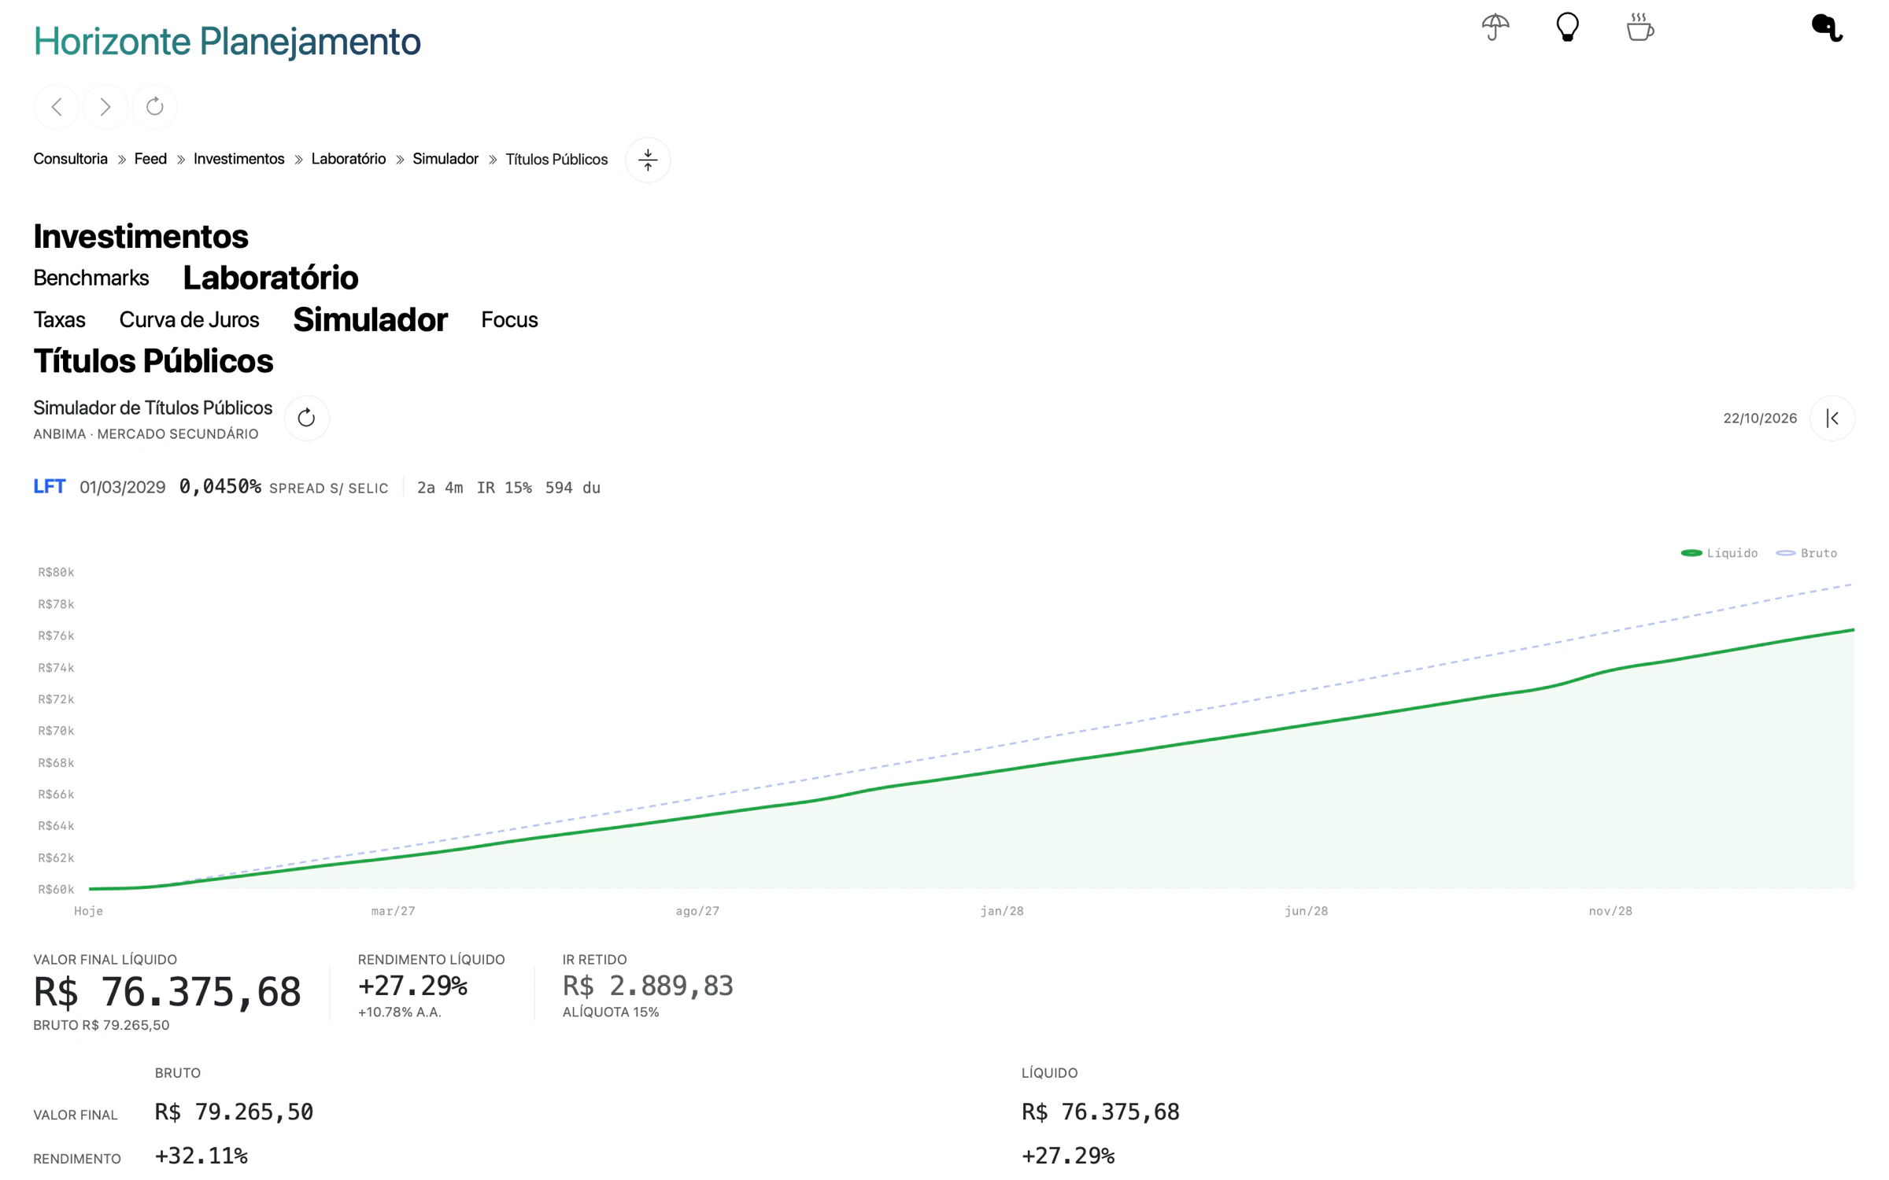Click the +32.11% gross rendimento value
1889x1180 pixels.
coord(201,1156)
